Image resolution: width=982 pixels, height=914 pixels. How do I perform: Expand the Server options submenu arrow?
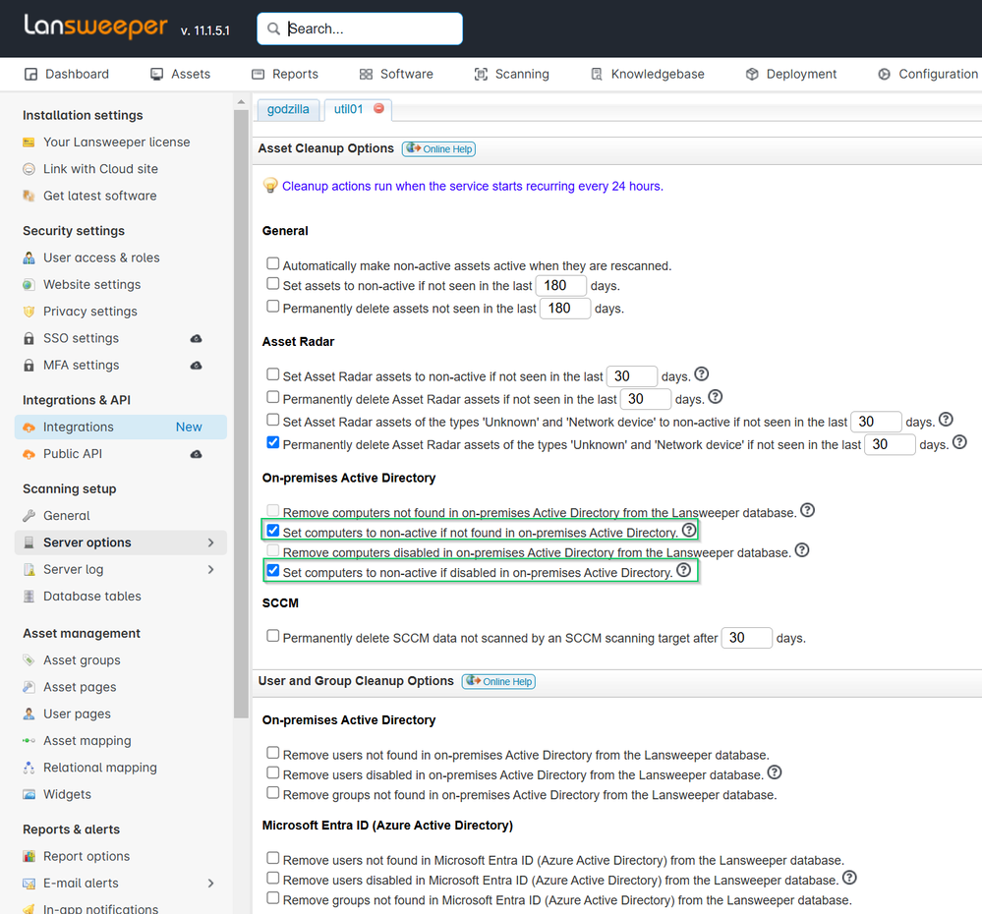click(210, 543)
